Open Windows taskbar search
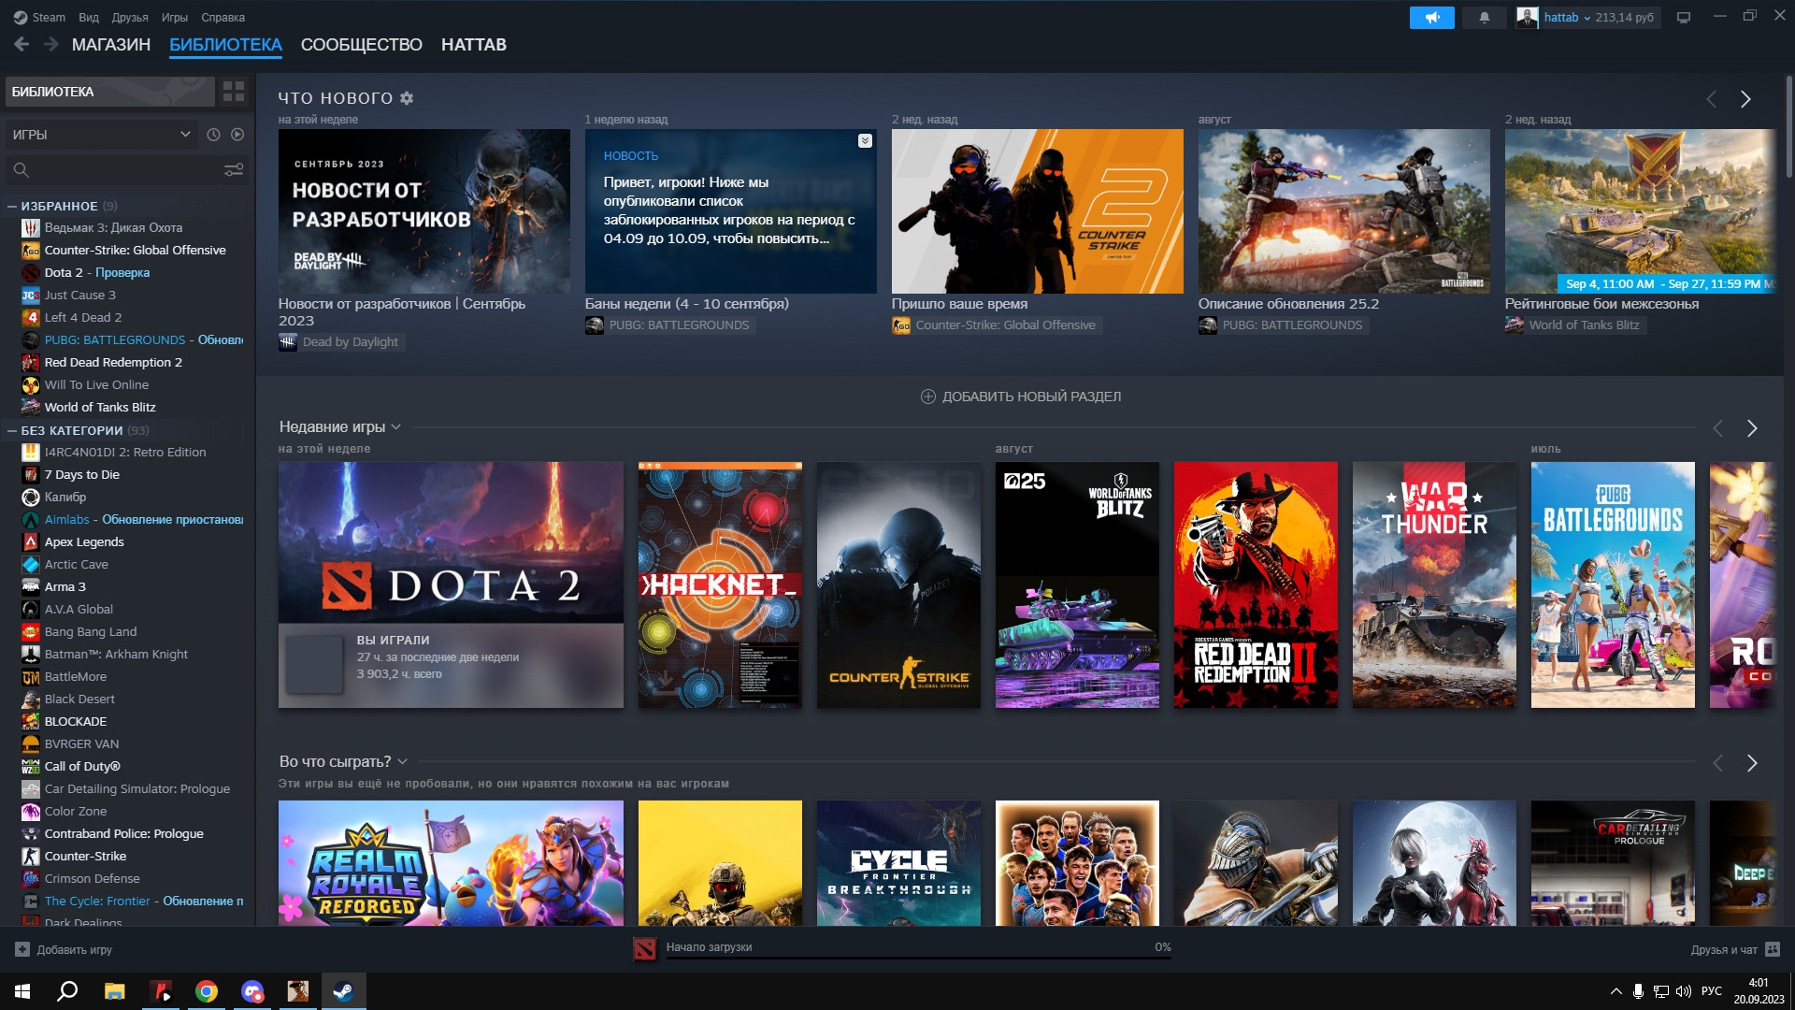 pyautogui.click(x=67, y=991)
